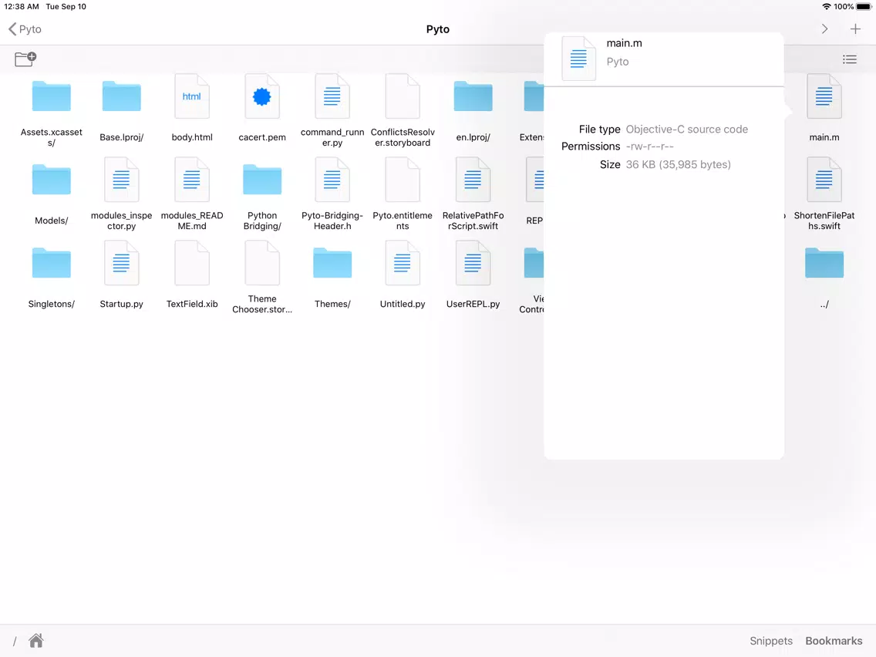Open the ShortenFilePaths.swift file
The height and width of the screenshot is (657, 876).
[x=824, y=180]
